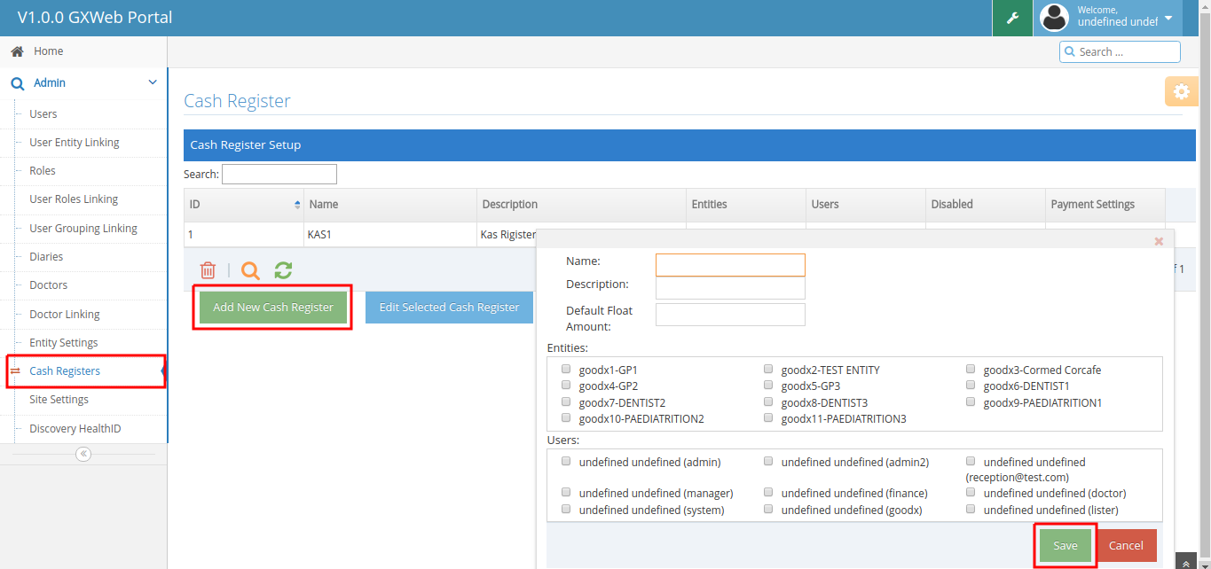Open Site Settings in the sidebar
The width and height of the screenshot is (1211, 569).
coord(59,400)
